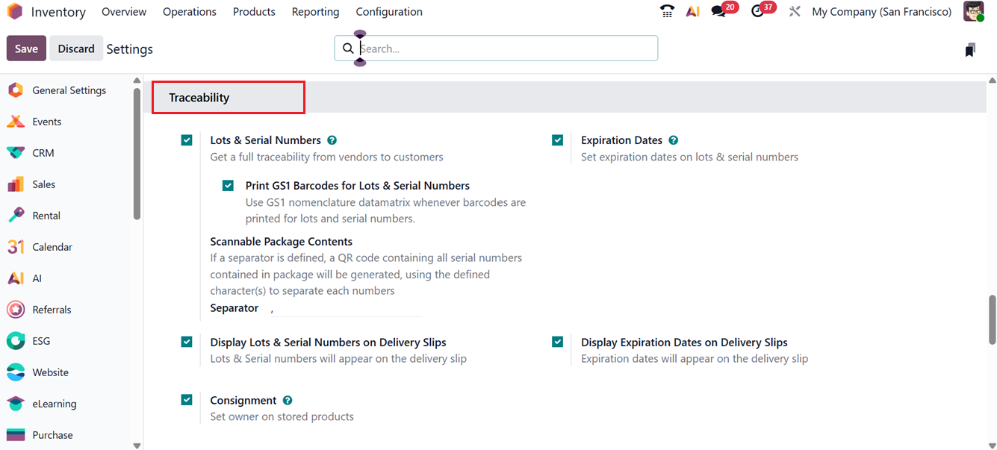The width and height of the screenshot is (997, 450).
Task: Click the developer tools wrench icon
Action: (795, 12)
